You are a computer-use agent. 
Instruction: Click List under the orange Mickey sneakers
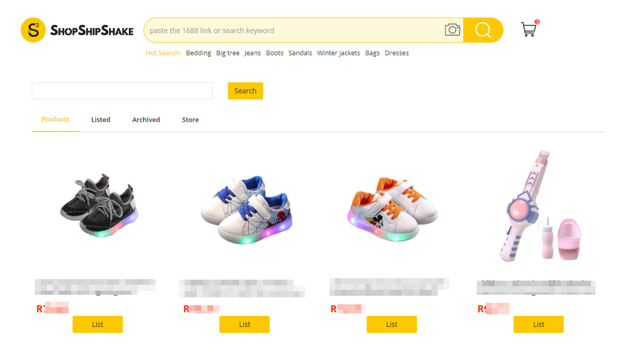tap(392, 324)
